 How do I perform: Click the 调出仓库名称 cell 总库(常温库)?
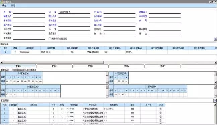93,52
